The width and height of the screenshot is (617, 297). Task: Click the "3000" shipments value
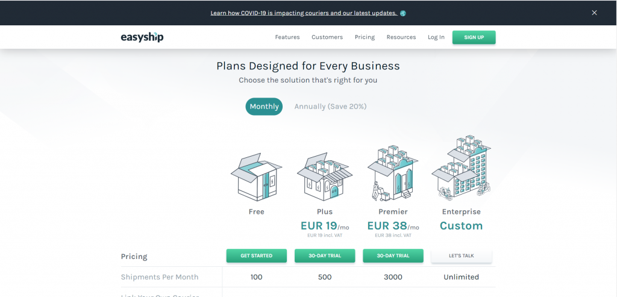(393, 277)
